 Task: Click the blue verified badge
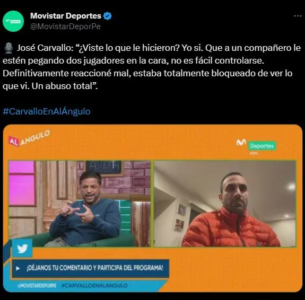point(107,16)
